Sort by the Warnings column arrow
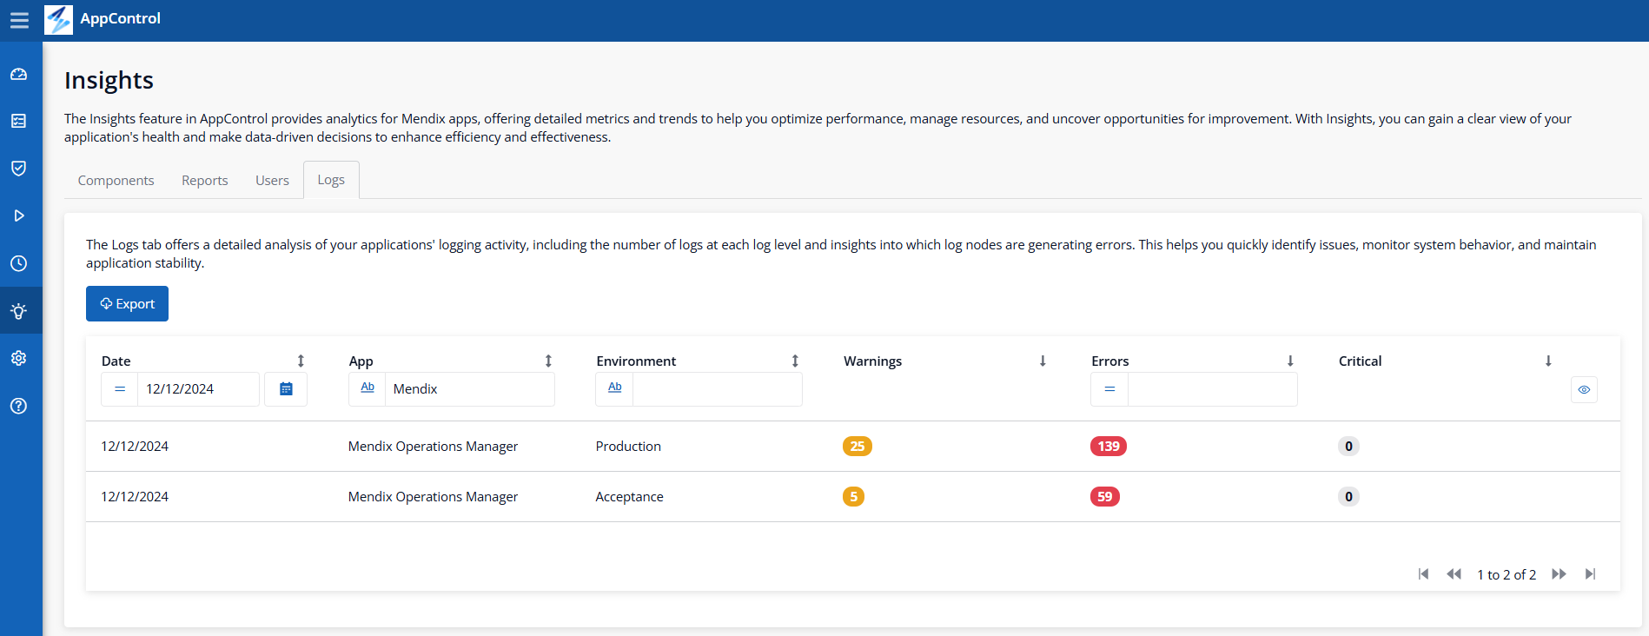This screenshot has height=636, width=1649. pyautogui.click(x=1043, y=361)
